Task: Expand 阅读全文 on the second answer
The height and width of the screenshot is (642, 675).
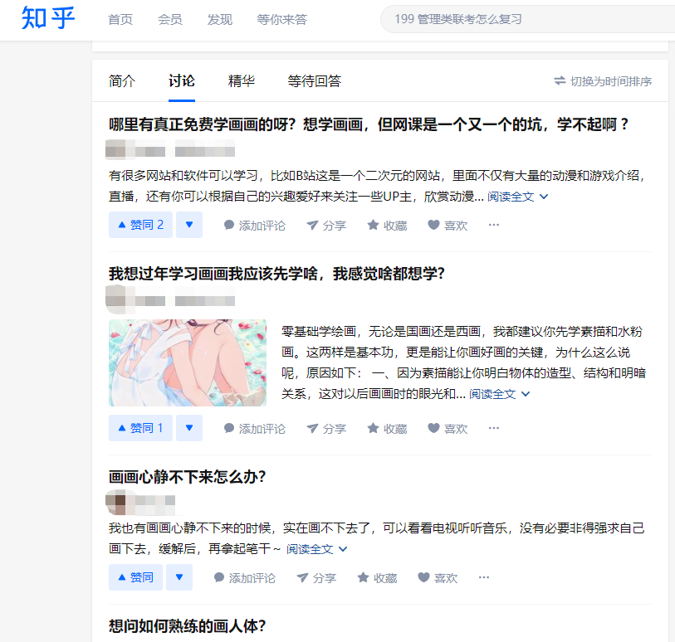Action: [x=499, y=394]
